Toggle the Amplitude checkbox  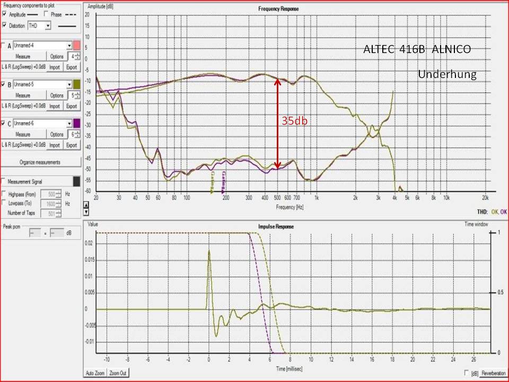4,14
